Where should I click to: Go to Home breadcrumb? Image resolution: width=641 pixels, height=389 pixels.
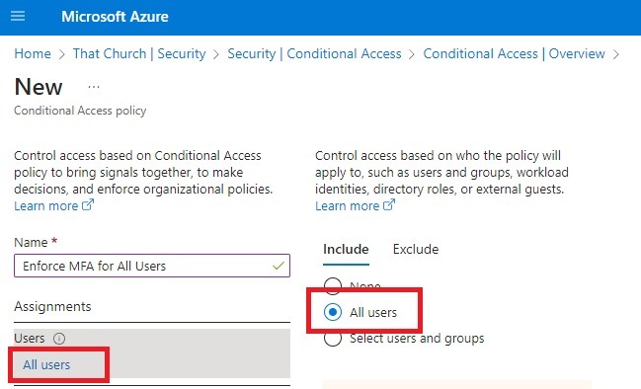pos(33,53)
